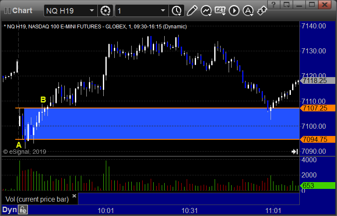Screen dimensions: 337x216
Task: Open the question mark help button
Action: (x=273, y=5)
